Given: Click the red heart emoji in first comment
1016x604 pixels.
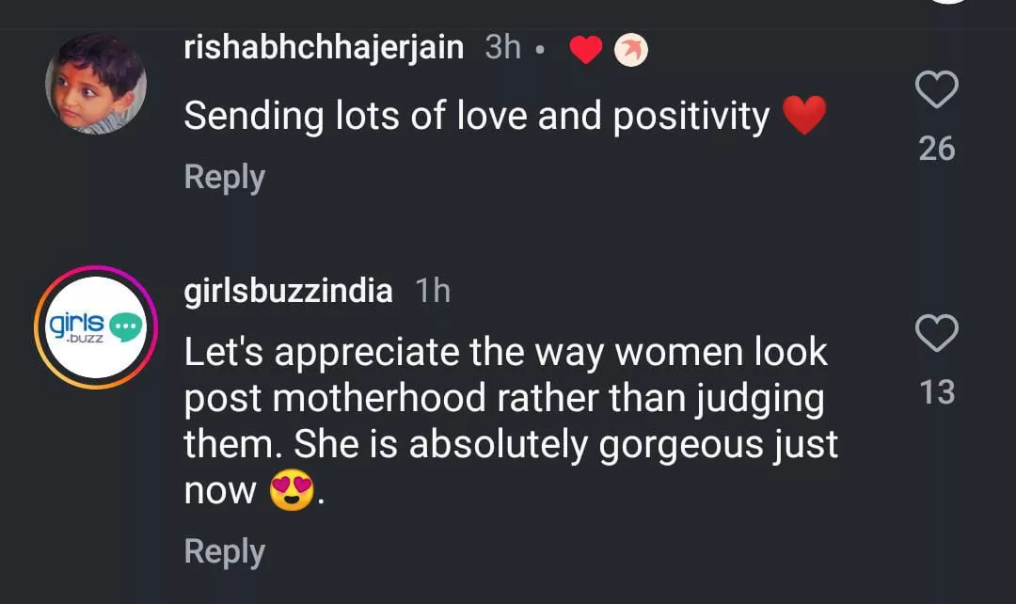Looking at the screenshot, I should tap(803, 117).
